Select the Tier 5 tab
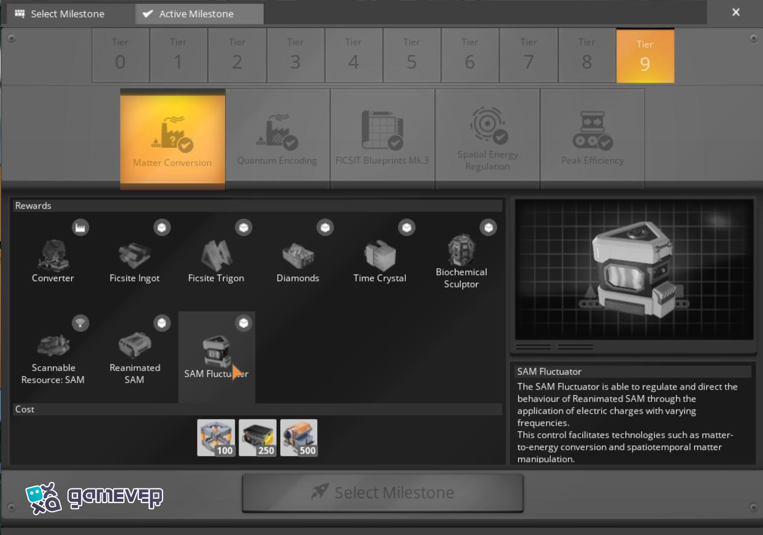Image resolution: width=763 pixels, height=535 pixels. click(411, 55)
